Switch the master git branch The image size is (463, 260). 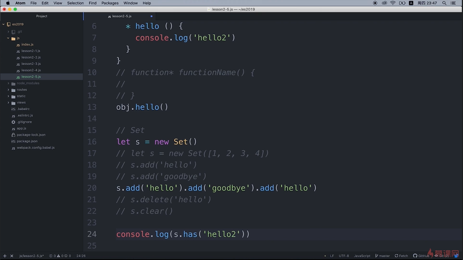(383, 256)
